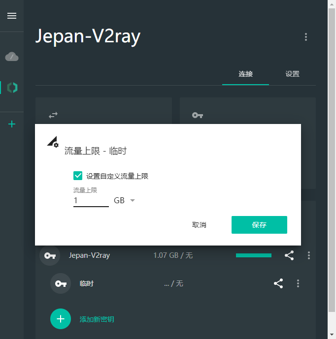336x339 pixels.
Task: Open more options for 临时 key
Action: pyautogui.click(x=298, y=283)
